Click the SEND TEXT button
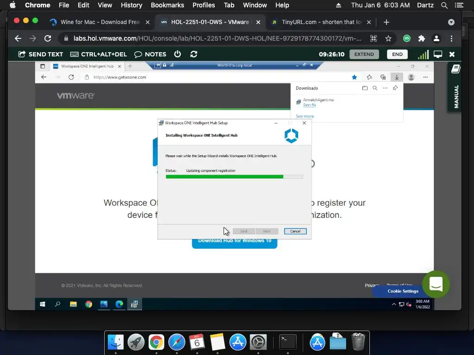 pos(41,55)
